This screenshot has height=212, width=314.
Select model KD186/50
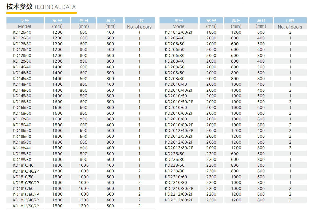(x=22, y=130)
